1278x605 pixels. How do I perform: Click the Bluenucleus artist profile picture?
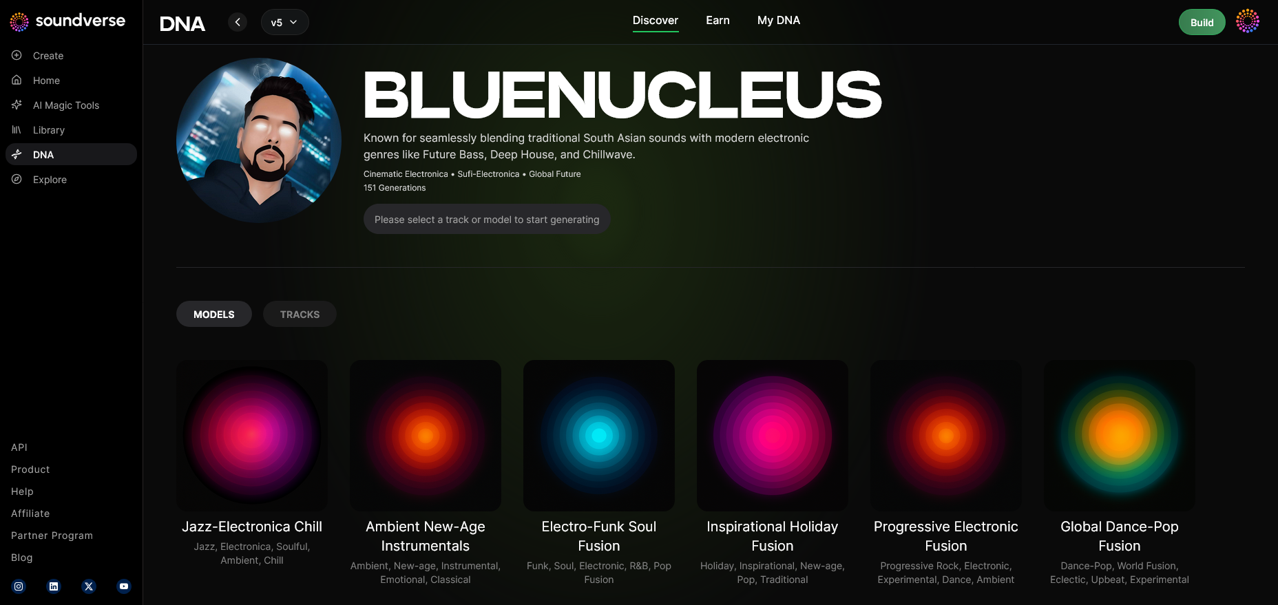click(259, 140)
